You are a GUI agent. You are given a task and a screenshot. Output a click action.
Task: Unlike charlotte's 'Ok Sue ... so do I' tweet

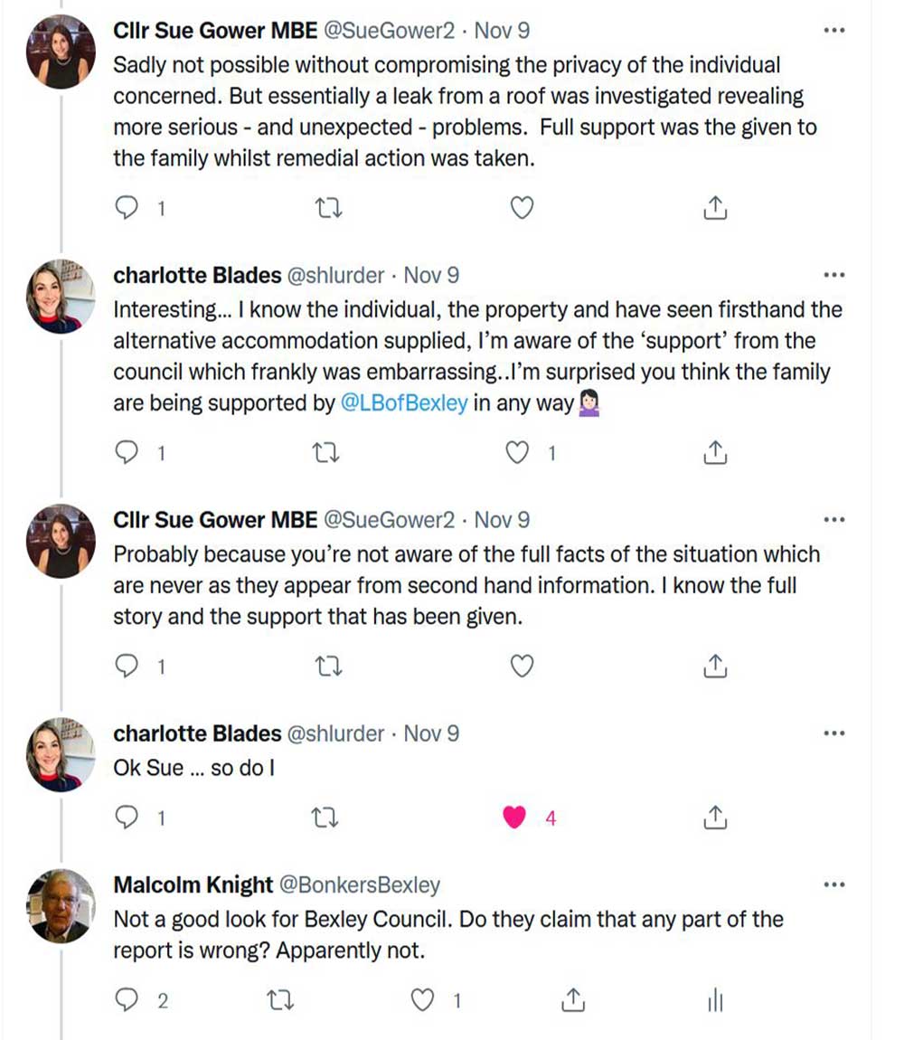514,818
